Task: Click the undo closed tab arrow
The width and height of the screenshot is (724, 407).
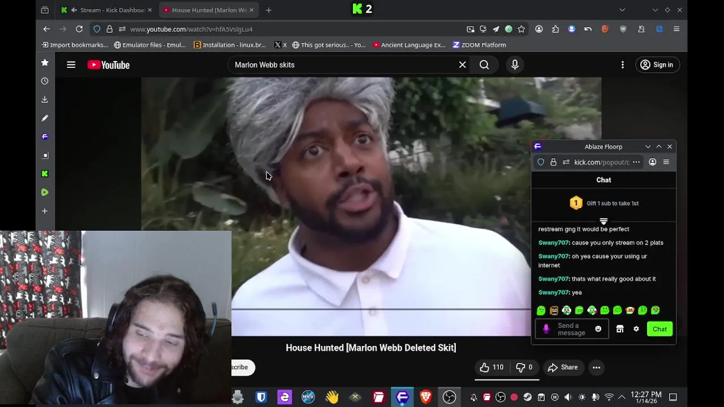Action: tap(588, 29)
